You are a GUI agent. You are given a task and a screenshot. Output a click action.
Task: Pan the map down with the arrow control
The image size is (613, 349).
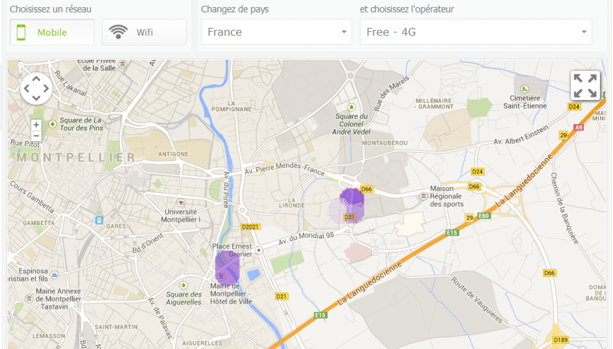[x=36, y=99]
